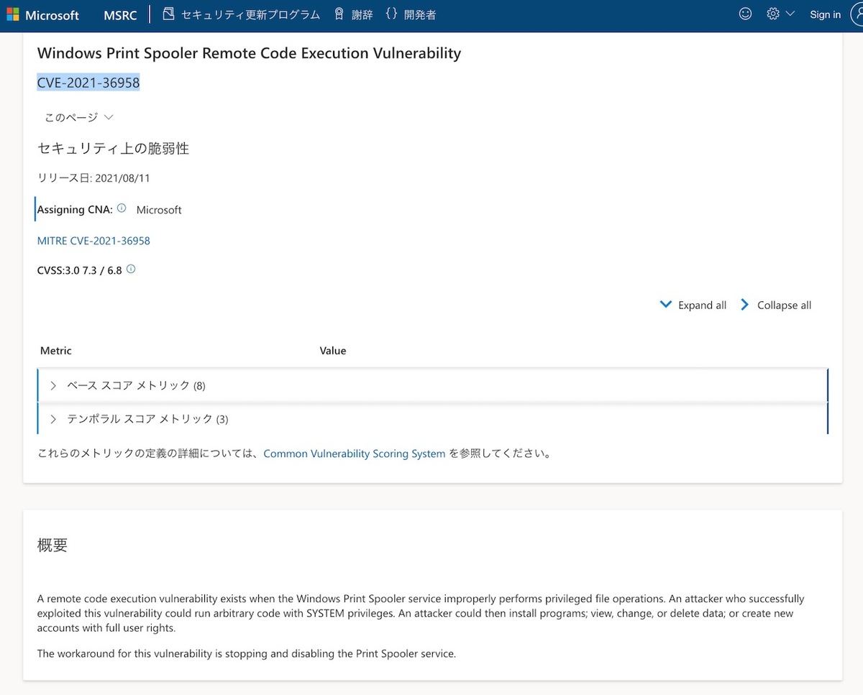
Task: Open dropdown arrow beside settings gear
Action: (790, 14)
